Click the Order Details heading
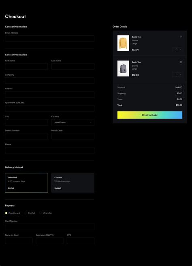Viewport: 192px width, 266px height. 120,27
